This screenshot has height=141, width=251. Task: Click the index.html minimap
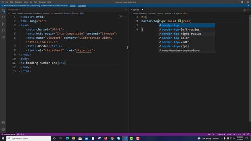(123, 16)
